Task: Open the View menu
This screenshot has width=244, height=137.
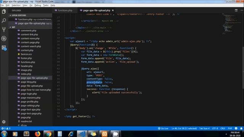Action: point(25,5)
